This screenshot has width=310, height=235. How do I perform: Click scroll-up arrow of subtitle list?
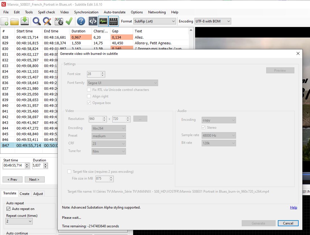point(191,30)
